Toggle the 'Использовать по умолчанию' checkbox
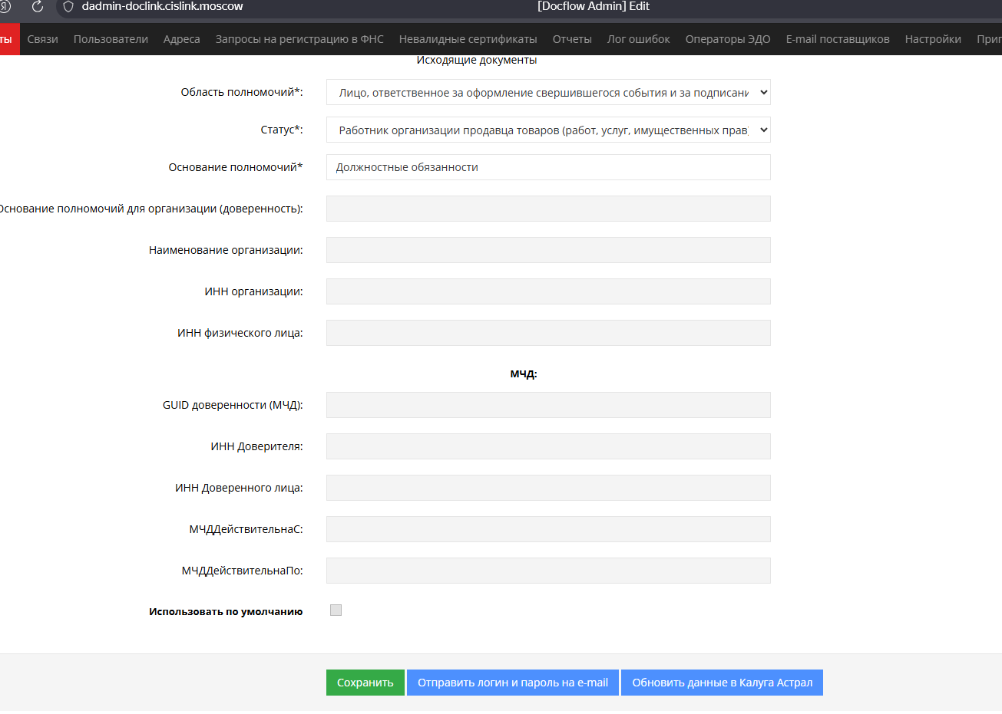 pos(336,610)
